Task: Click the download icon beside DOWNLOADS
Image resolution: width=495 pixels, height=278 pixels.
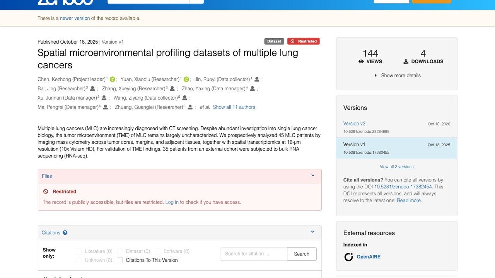Action: (406, 61)
